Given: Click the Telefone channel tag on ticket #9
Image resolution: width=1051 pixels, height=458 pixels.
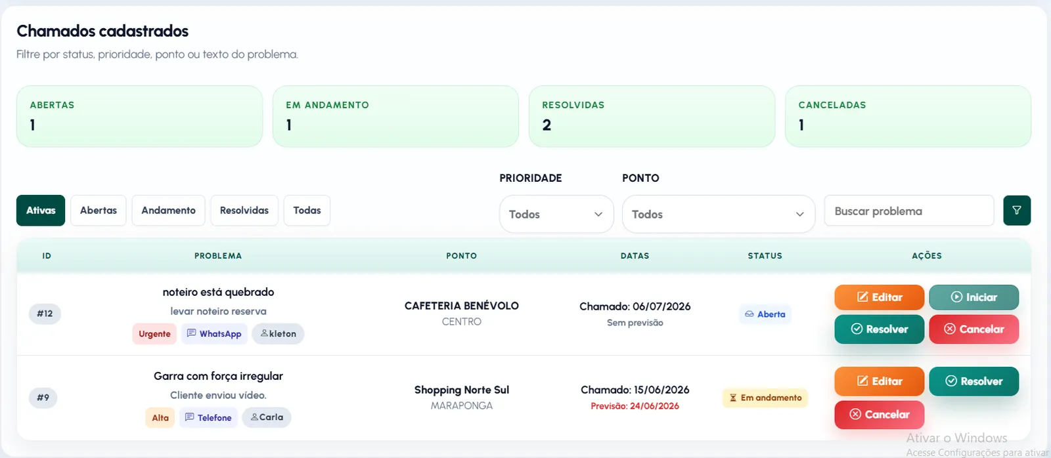Looking at the screenshot, I should click(x=208, y=417).
